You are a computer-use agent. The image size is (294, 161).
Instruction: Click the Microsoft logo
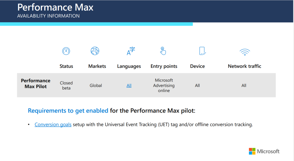tap(264, 151)
